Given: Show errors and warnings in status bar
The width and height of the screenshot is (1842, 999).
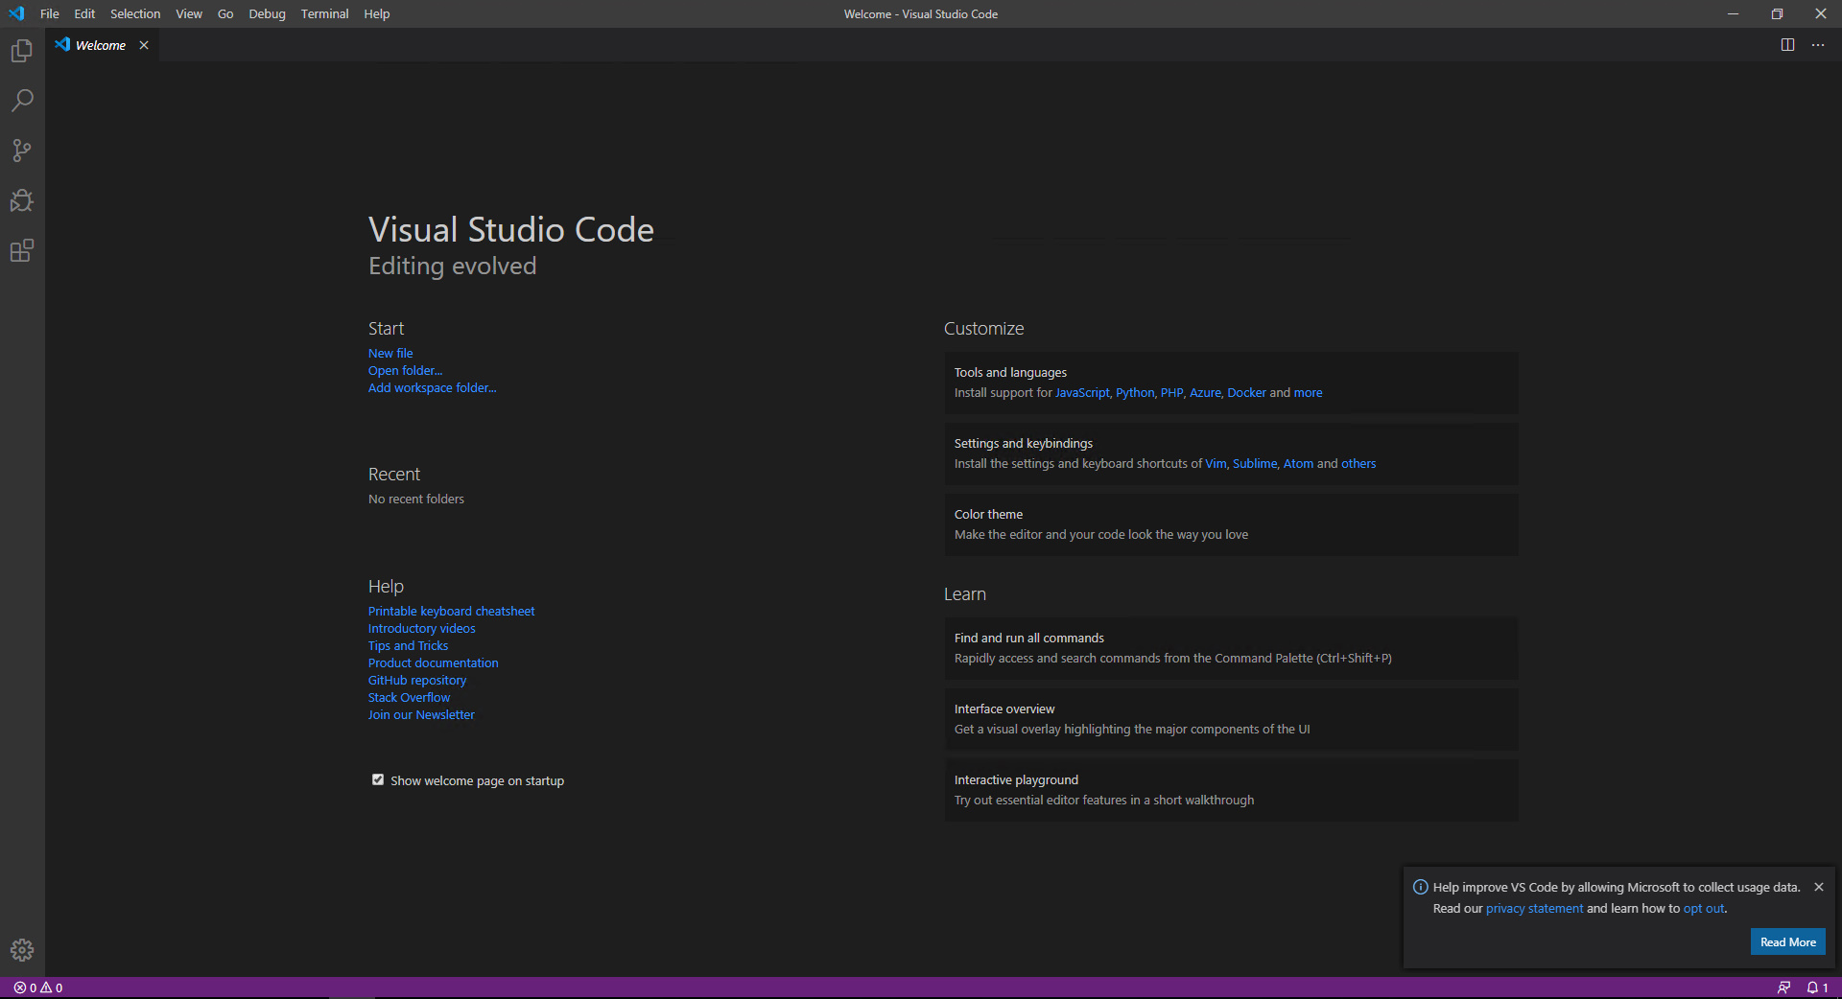Looking at the screenshot, I should tap(38, 987).
